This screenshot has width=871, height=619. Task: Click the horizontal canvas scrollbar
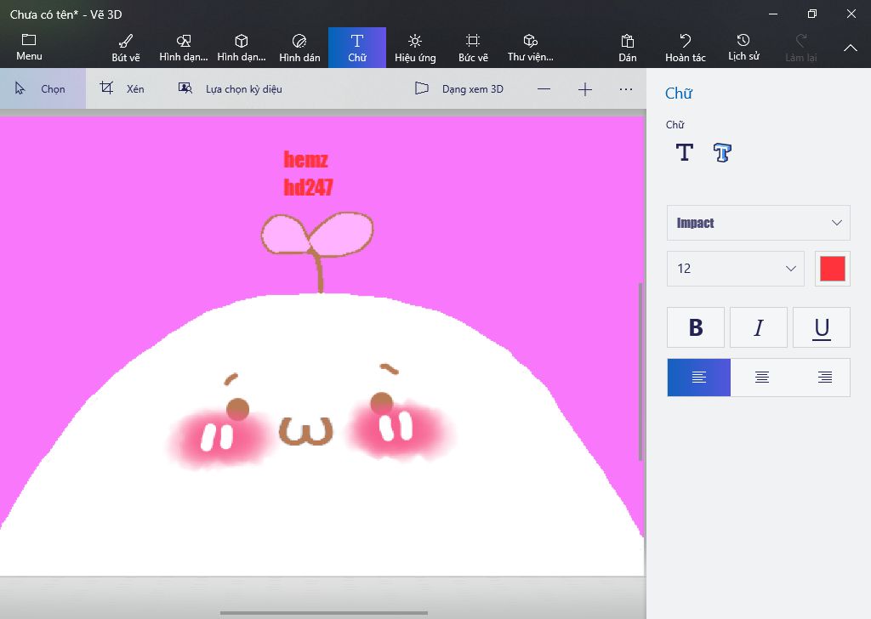tap(324, 613)
